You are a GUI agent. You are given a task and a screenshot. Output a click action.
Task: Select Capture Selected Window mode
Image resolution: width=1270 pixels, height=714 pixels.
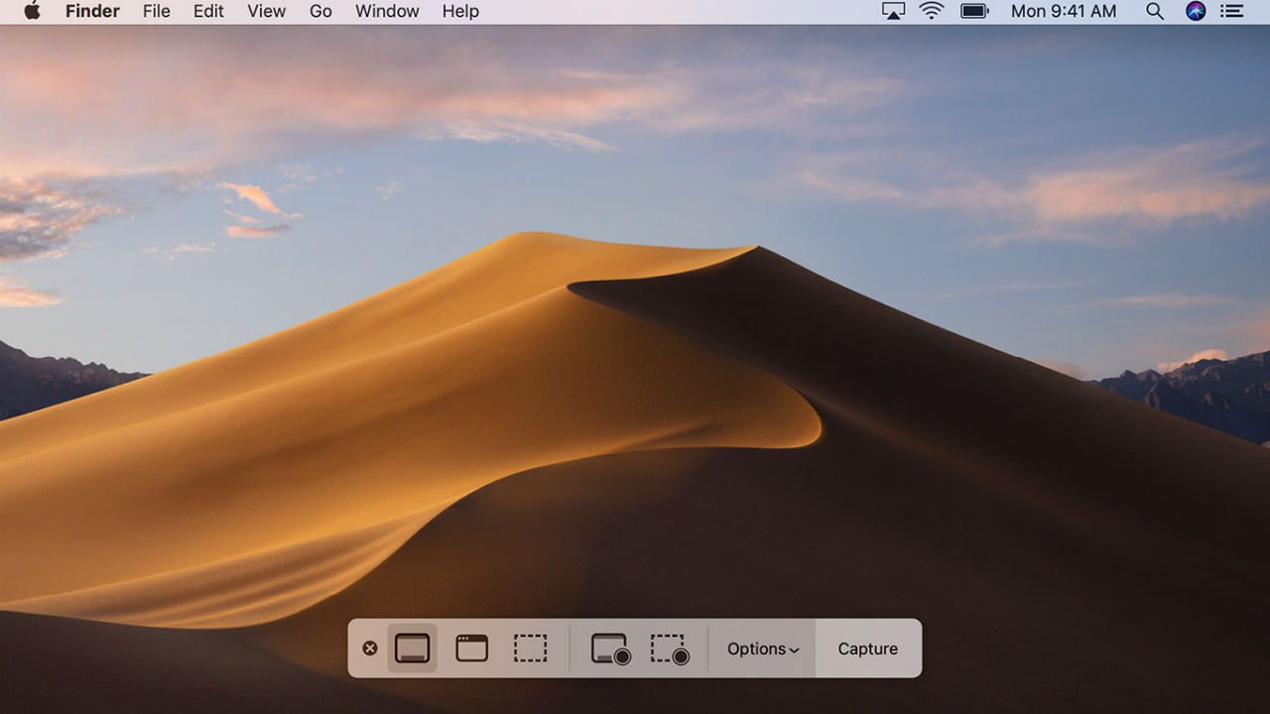point(471,649)
